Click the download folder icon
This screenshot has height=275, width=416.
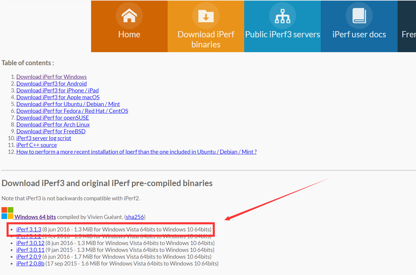coord(206,15)
